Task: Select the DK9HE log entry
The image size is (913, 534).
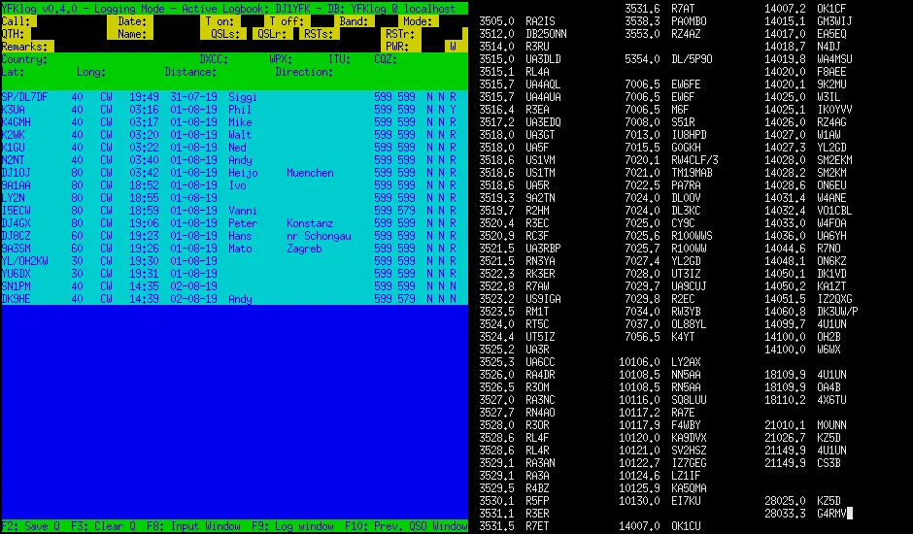Action: click(x=235, y=299)
